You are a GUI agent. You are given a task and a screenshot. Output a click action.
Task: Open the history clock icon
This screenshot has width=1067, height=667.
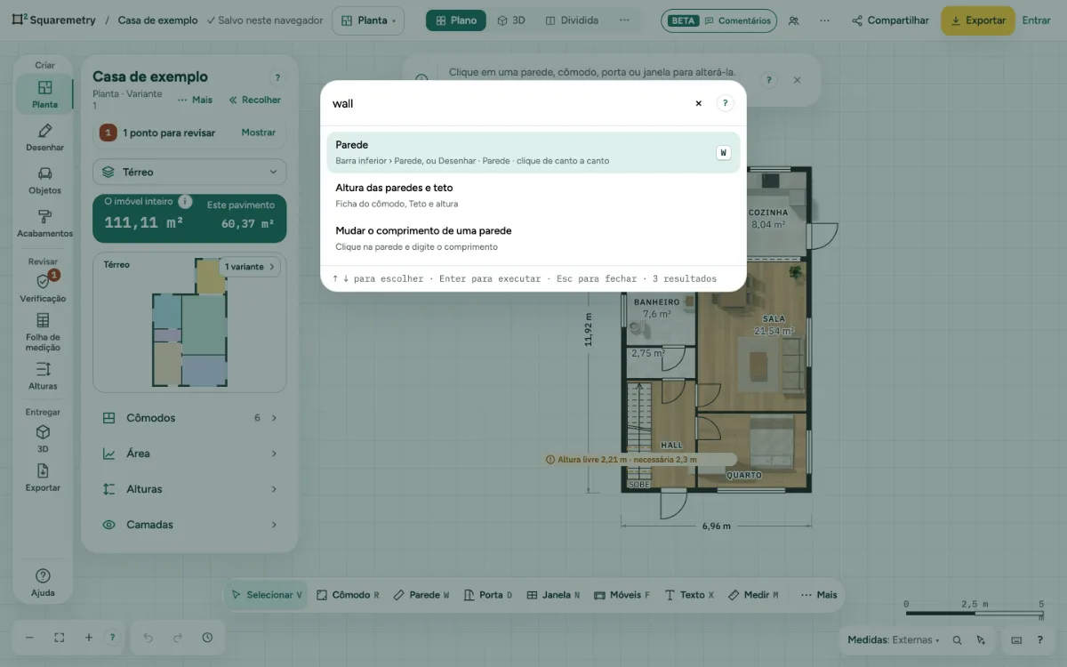click(x=207, y=638)
